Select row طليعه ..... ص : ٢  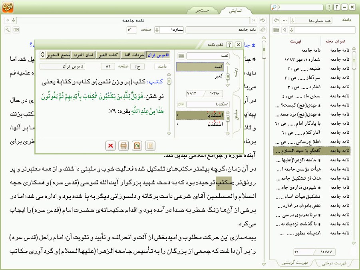[312, 69]
